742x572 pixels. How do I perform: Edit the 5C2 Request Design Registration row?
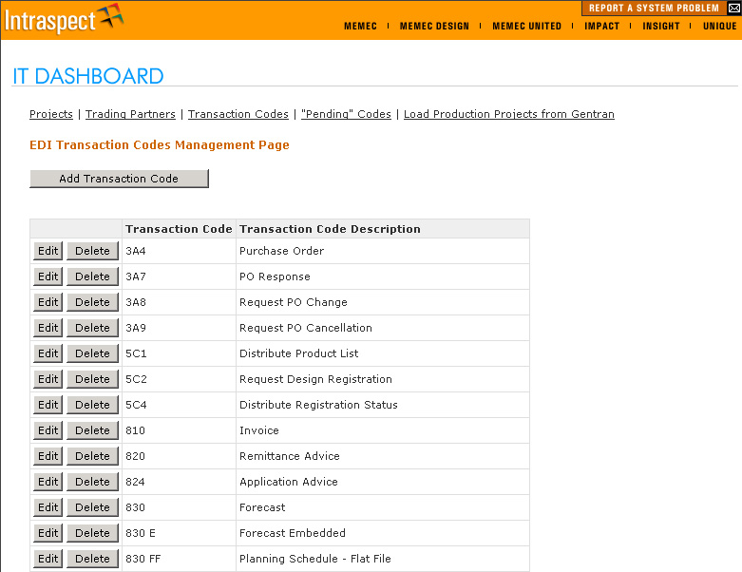pos(48,379)
